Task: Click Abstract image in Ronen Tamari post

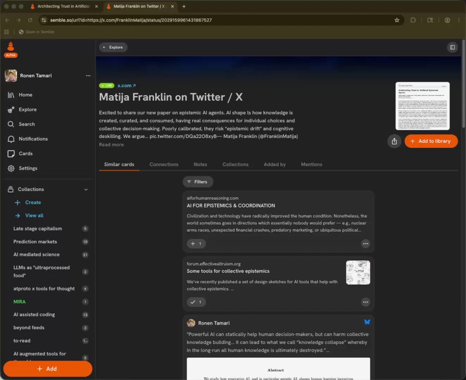Action: 278,369
